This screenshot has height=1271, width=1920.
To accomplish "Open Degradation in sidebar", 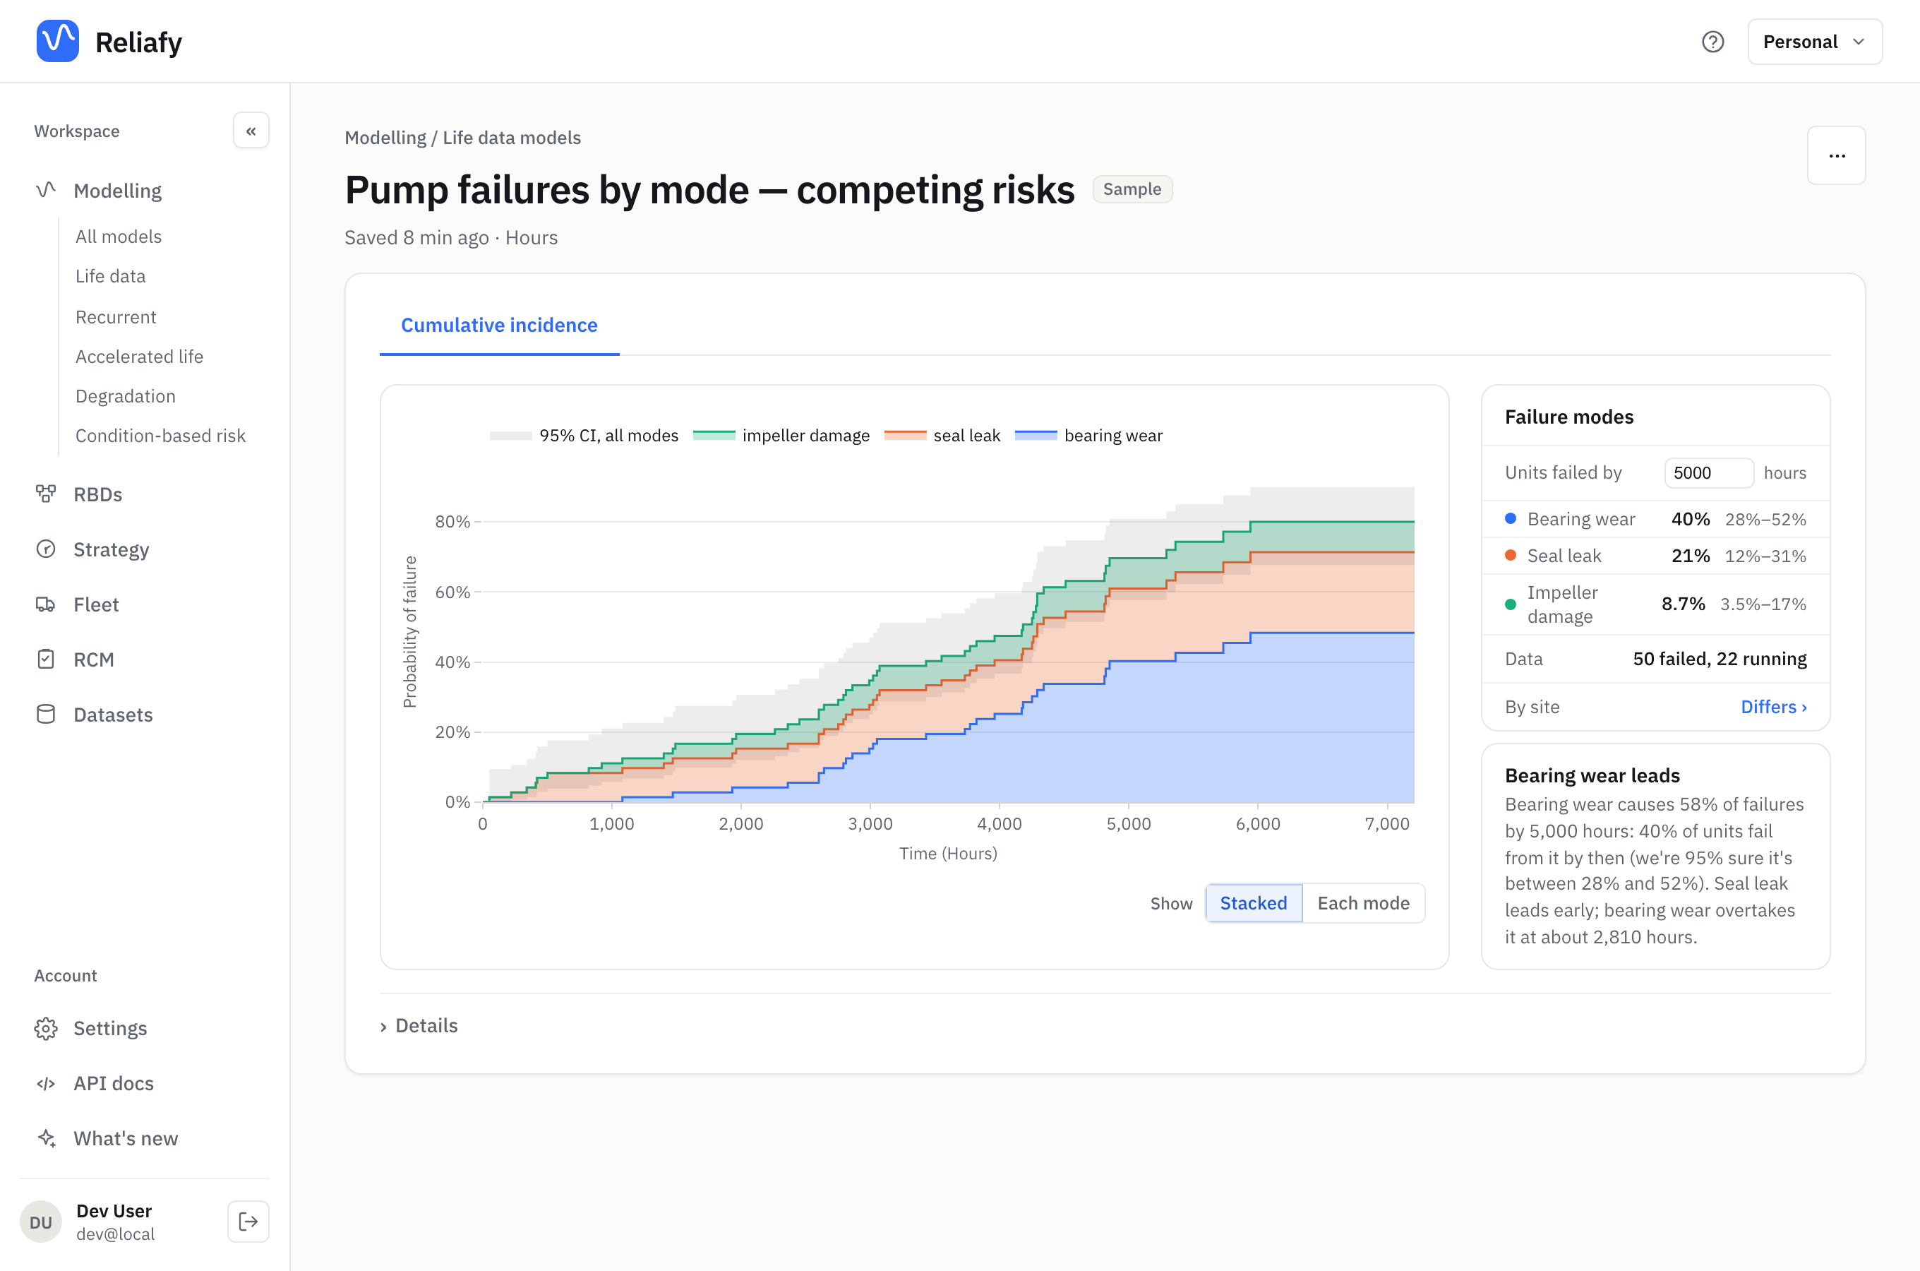I will pos(126,396).
